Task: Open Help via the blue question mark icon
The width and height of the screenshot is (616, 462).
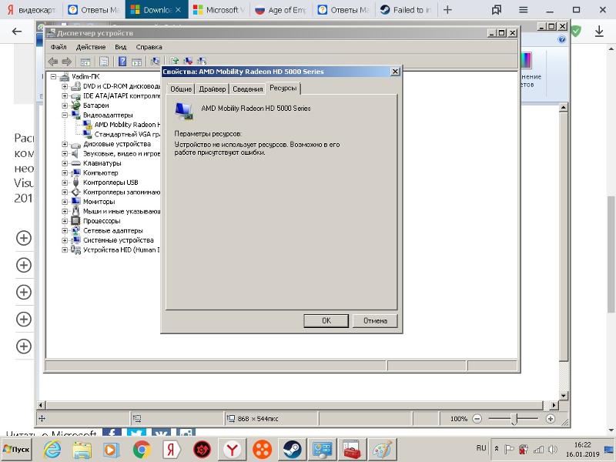Action: coord(122,62)
